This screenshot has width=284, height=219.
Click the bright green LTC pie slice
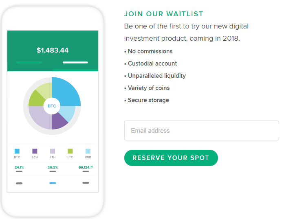tap(35, 98)
